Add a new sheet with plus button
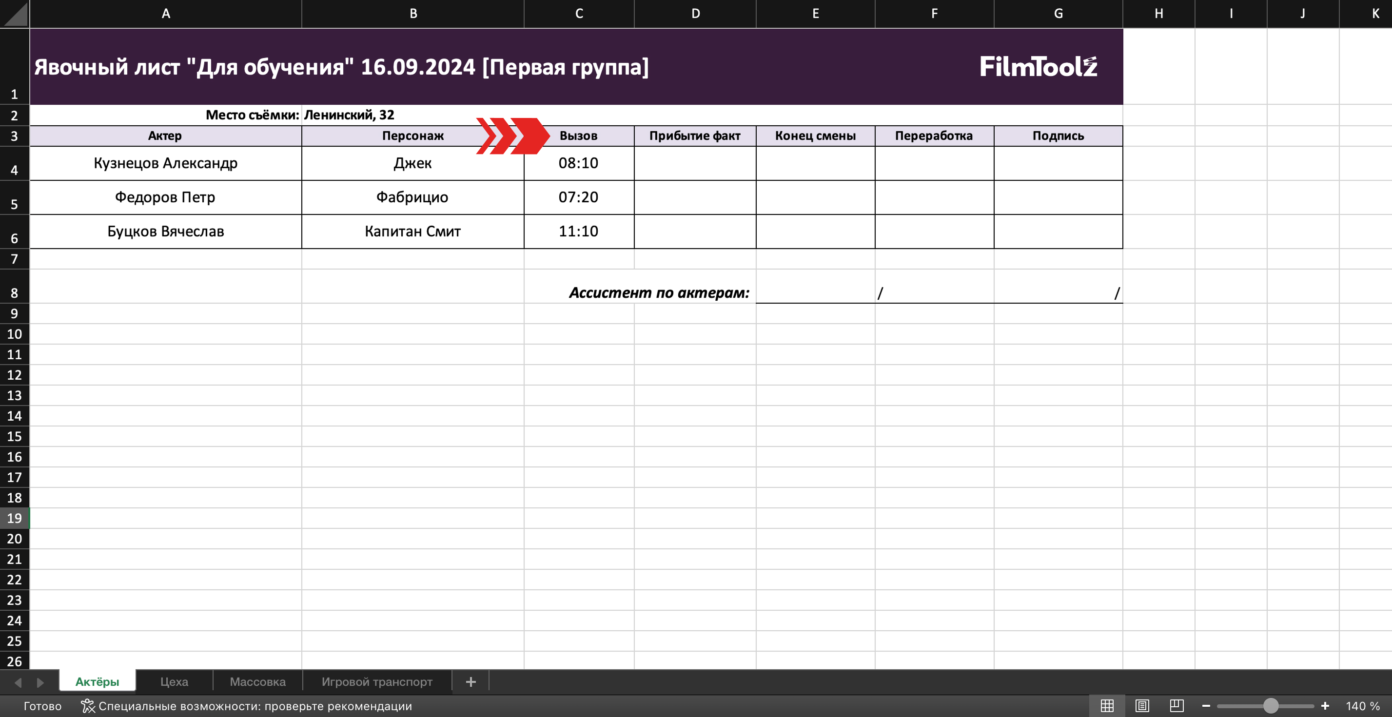The width and height of the screenshot is (1392, 717). click(471, 682)
